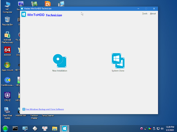This screenshot has height=132, width=177.
Task: Open the About menu
Action: point(153,14)
